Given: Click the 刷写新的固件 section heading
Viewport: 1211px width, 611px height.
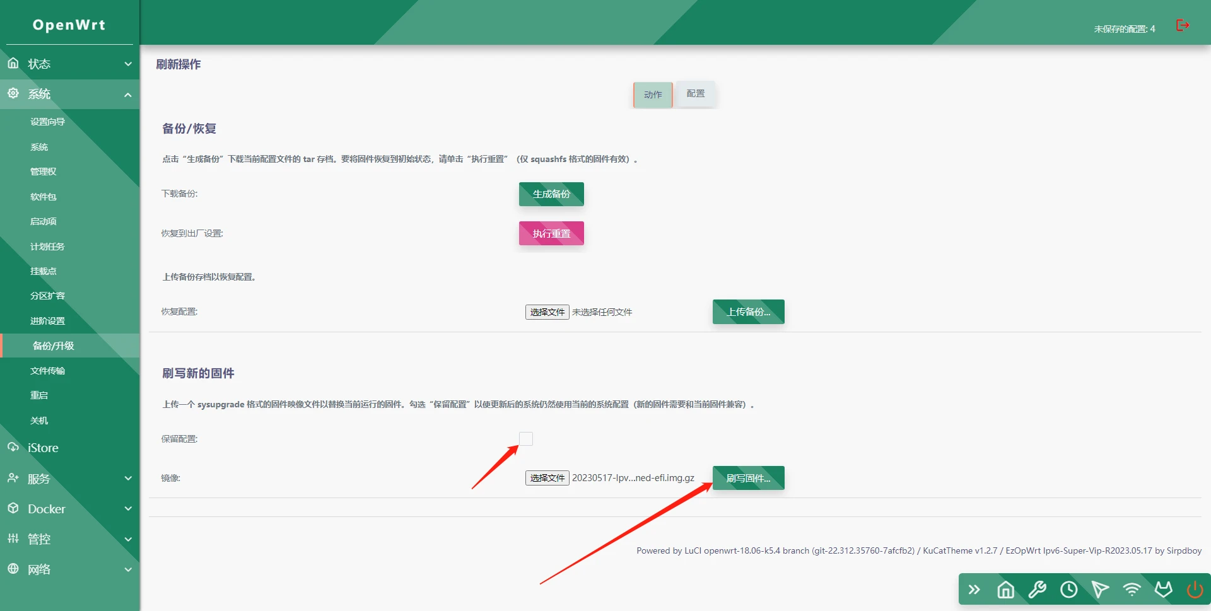Looking at the screenshot, I should click(x=198, y=373).
